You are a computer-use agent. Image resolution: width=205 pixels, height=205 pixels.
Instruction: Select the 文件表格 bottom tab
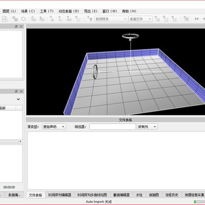tap(36, 195)
